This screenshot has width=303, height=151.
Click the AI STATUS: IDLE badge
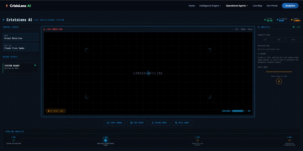coord(56,111)
